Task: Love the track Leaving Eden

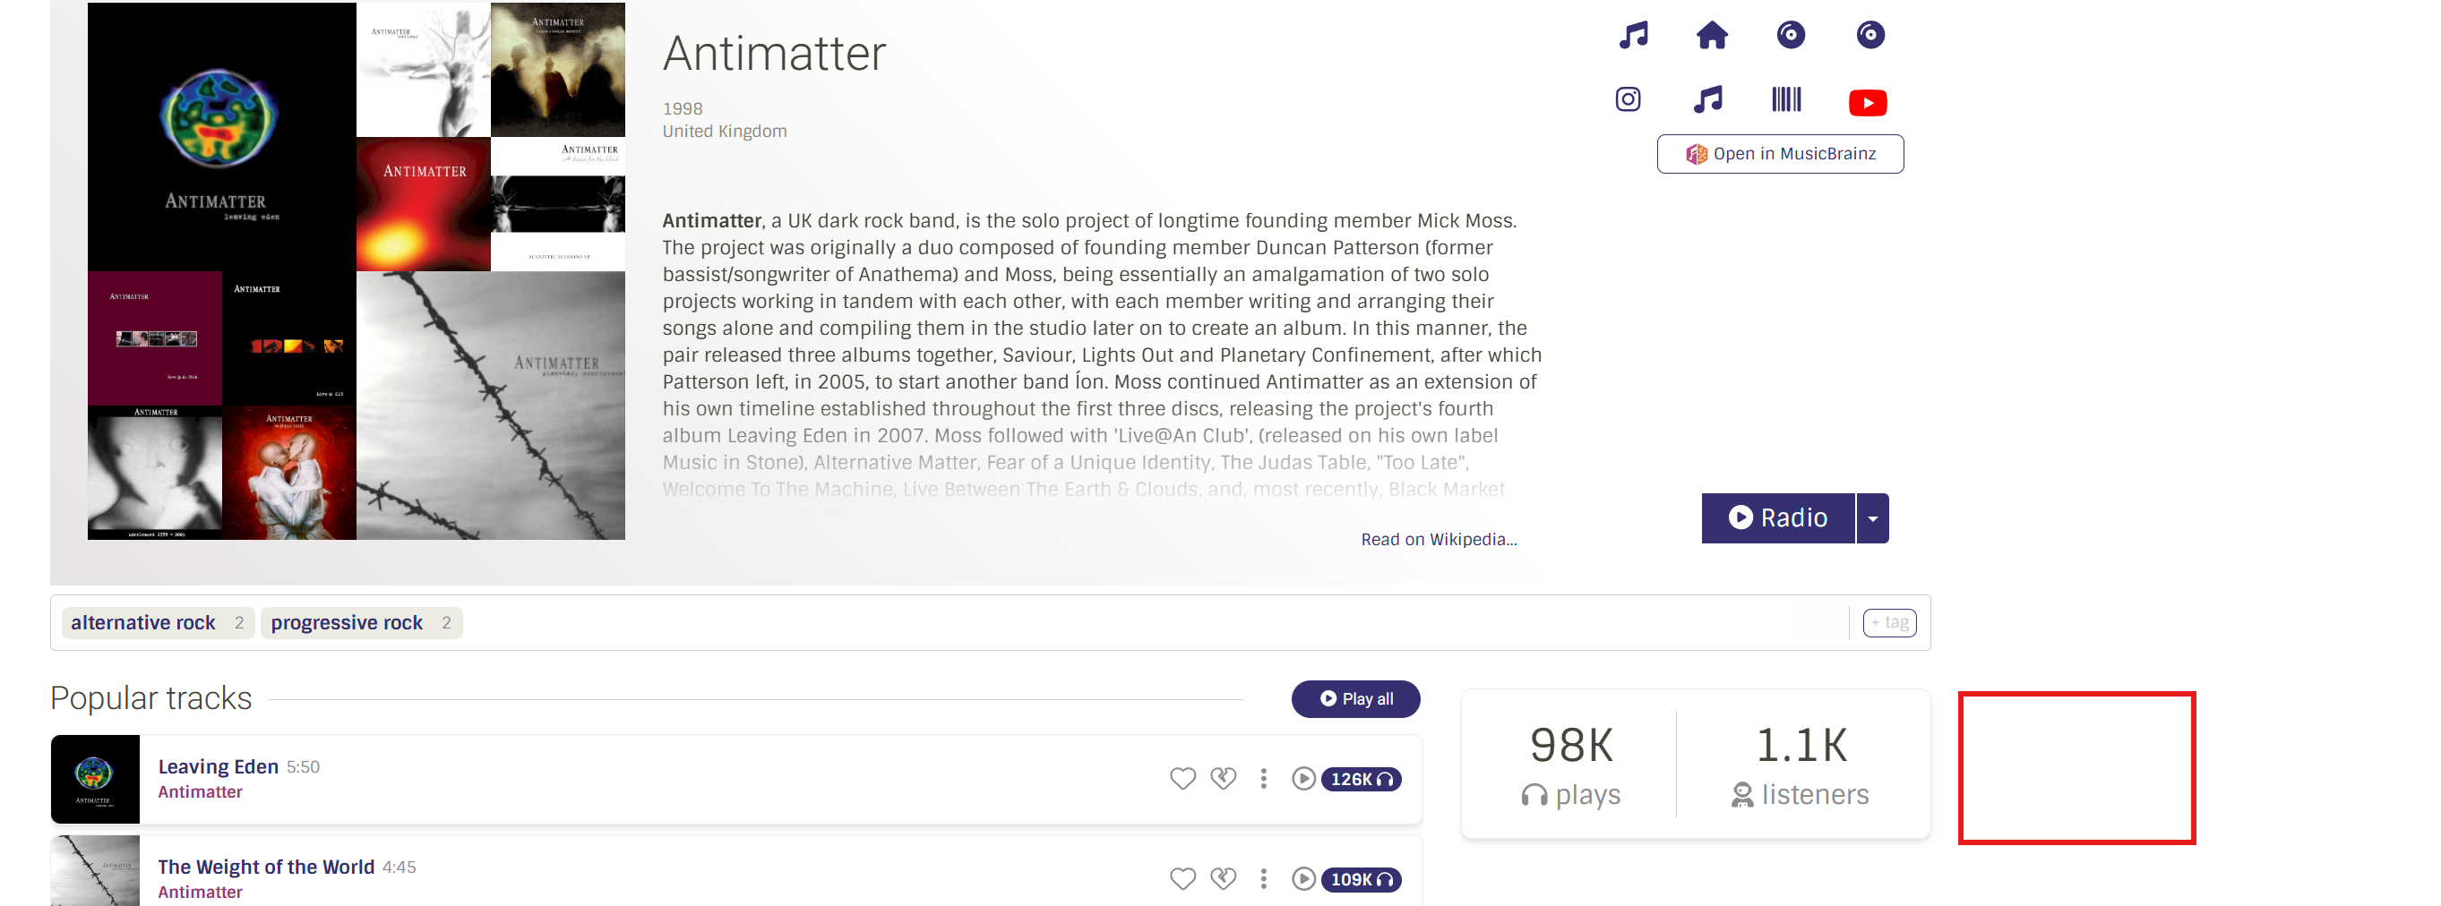Action: (1182, 778)
